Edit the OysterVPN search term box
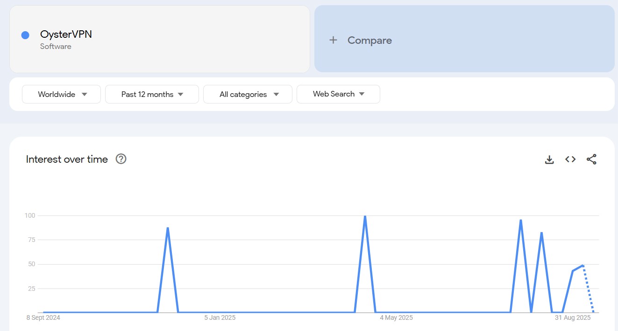The width and height of the screenshot is (618, 331). (160, 39)
